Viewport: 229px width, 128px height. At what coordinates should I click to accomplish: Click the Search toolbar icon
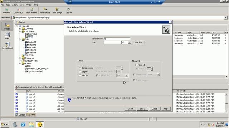[x=69, y=11]
